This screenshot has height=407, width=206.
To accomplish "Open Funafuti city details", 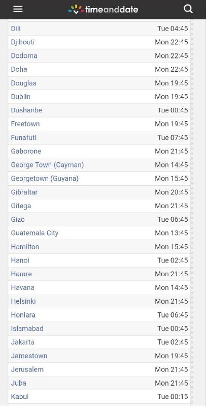I will coord(23,137).
